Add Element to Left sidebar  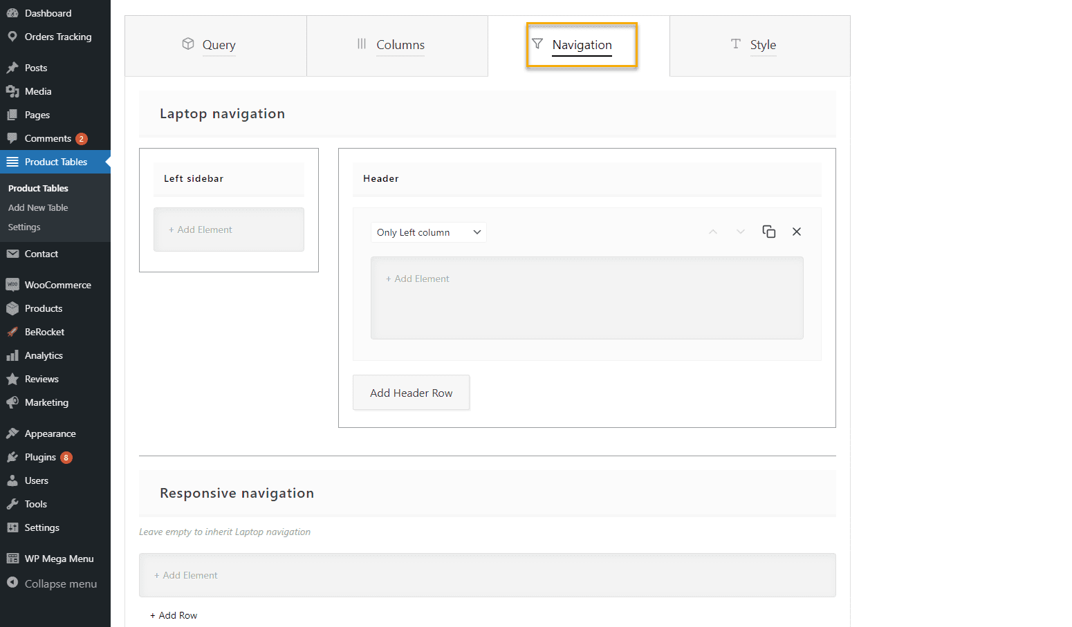[x=229, y=230]
